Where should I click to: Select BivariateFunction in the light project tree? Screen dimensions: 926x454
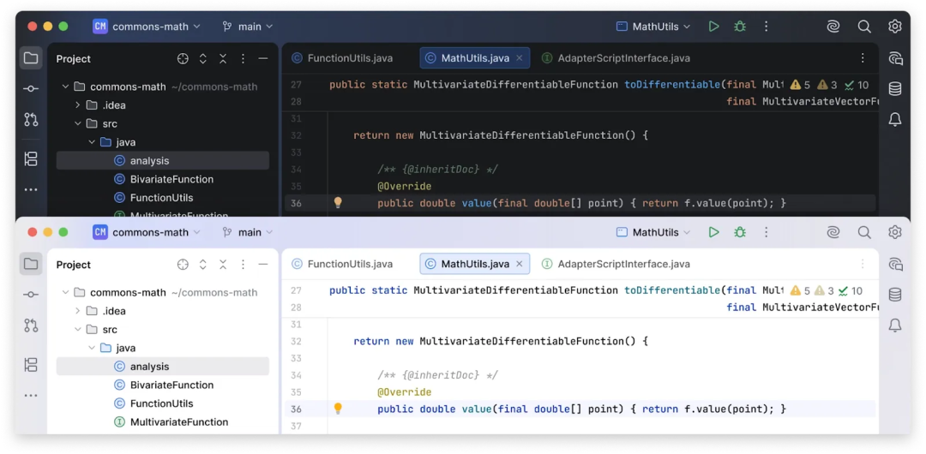(171, 385)
